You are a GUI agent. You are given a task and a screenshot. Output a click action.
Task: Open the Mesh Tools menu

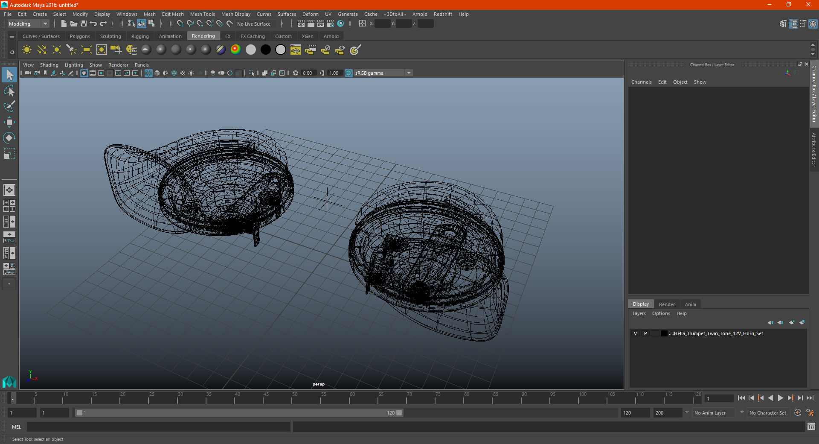(202, 14)
